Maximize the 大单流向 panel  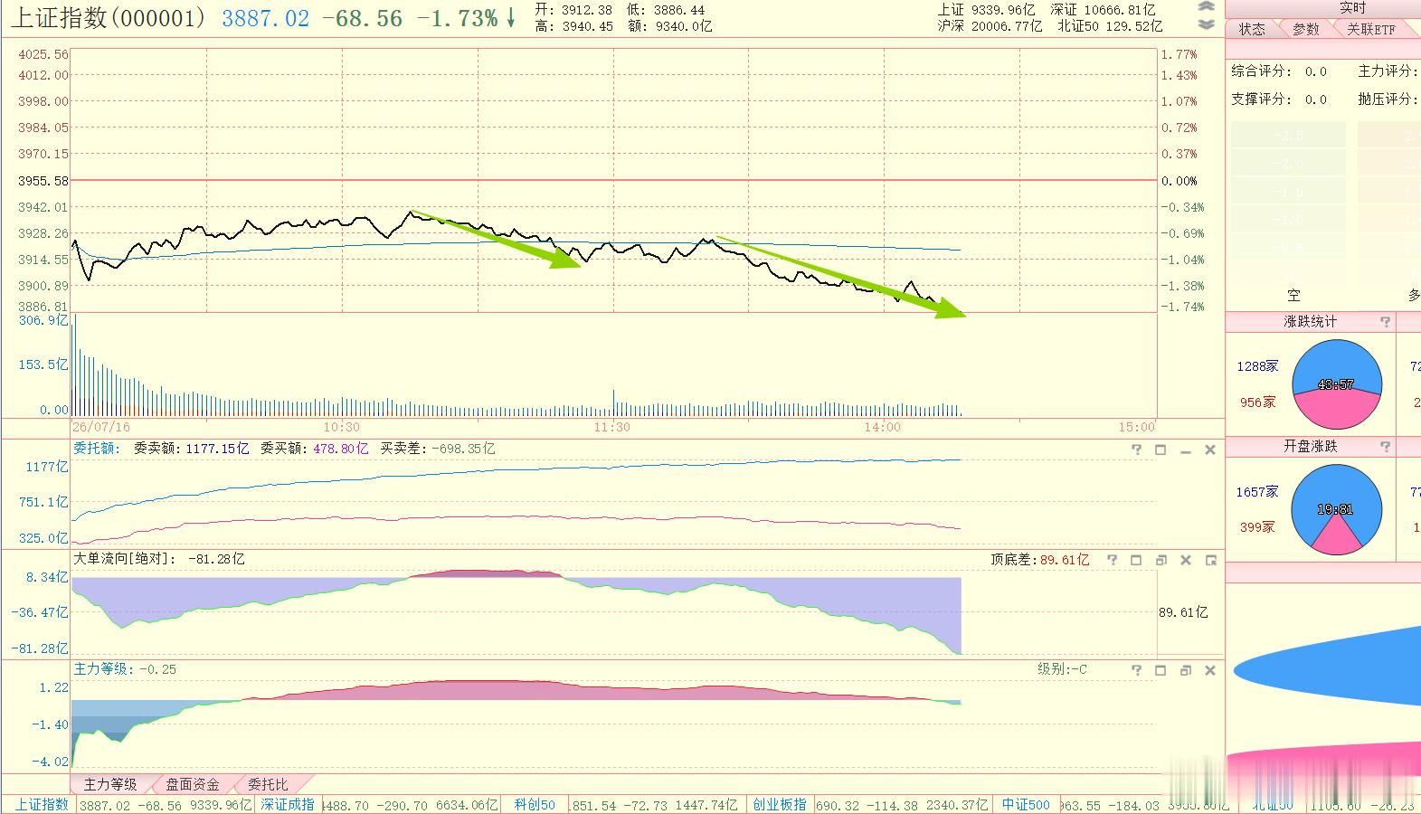(1136, 560)
